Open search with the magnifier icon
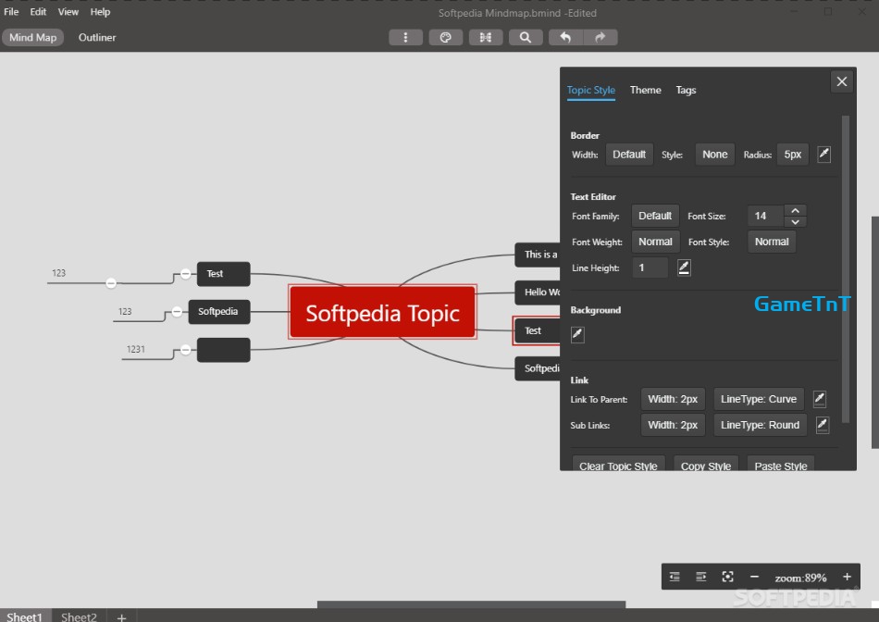Image resolution: width=879 pixels, height=622 pixels. pyautogui.click(x=526, y=38)
